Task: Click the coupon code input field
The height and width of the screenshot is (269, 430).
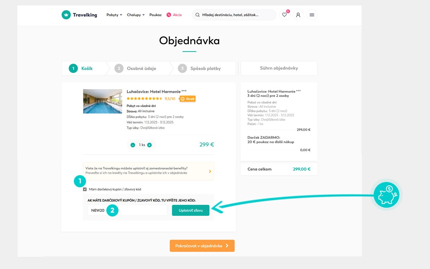Action: coord(127,210)
